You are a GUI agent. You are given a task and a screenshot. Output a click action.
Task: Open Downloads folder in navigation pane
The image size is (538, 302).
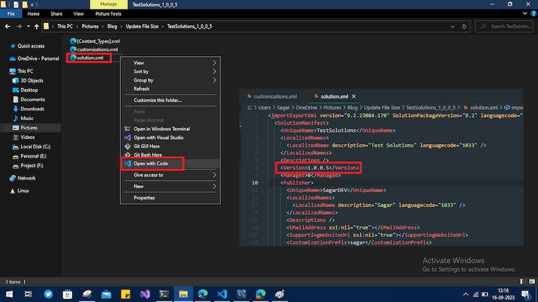(x=32, y=109)
